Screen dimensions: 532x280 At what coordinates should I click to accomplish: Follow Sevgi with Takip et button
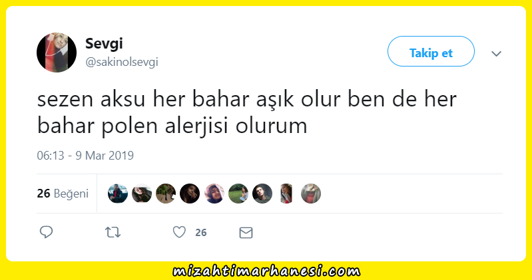[x=431, y=51]
